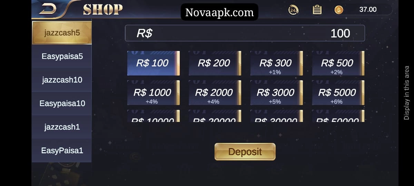
Task: Tap the gold coin balance icon
Action: pos(339,10)
